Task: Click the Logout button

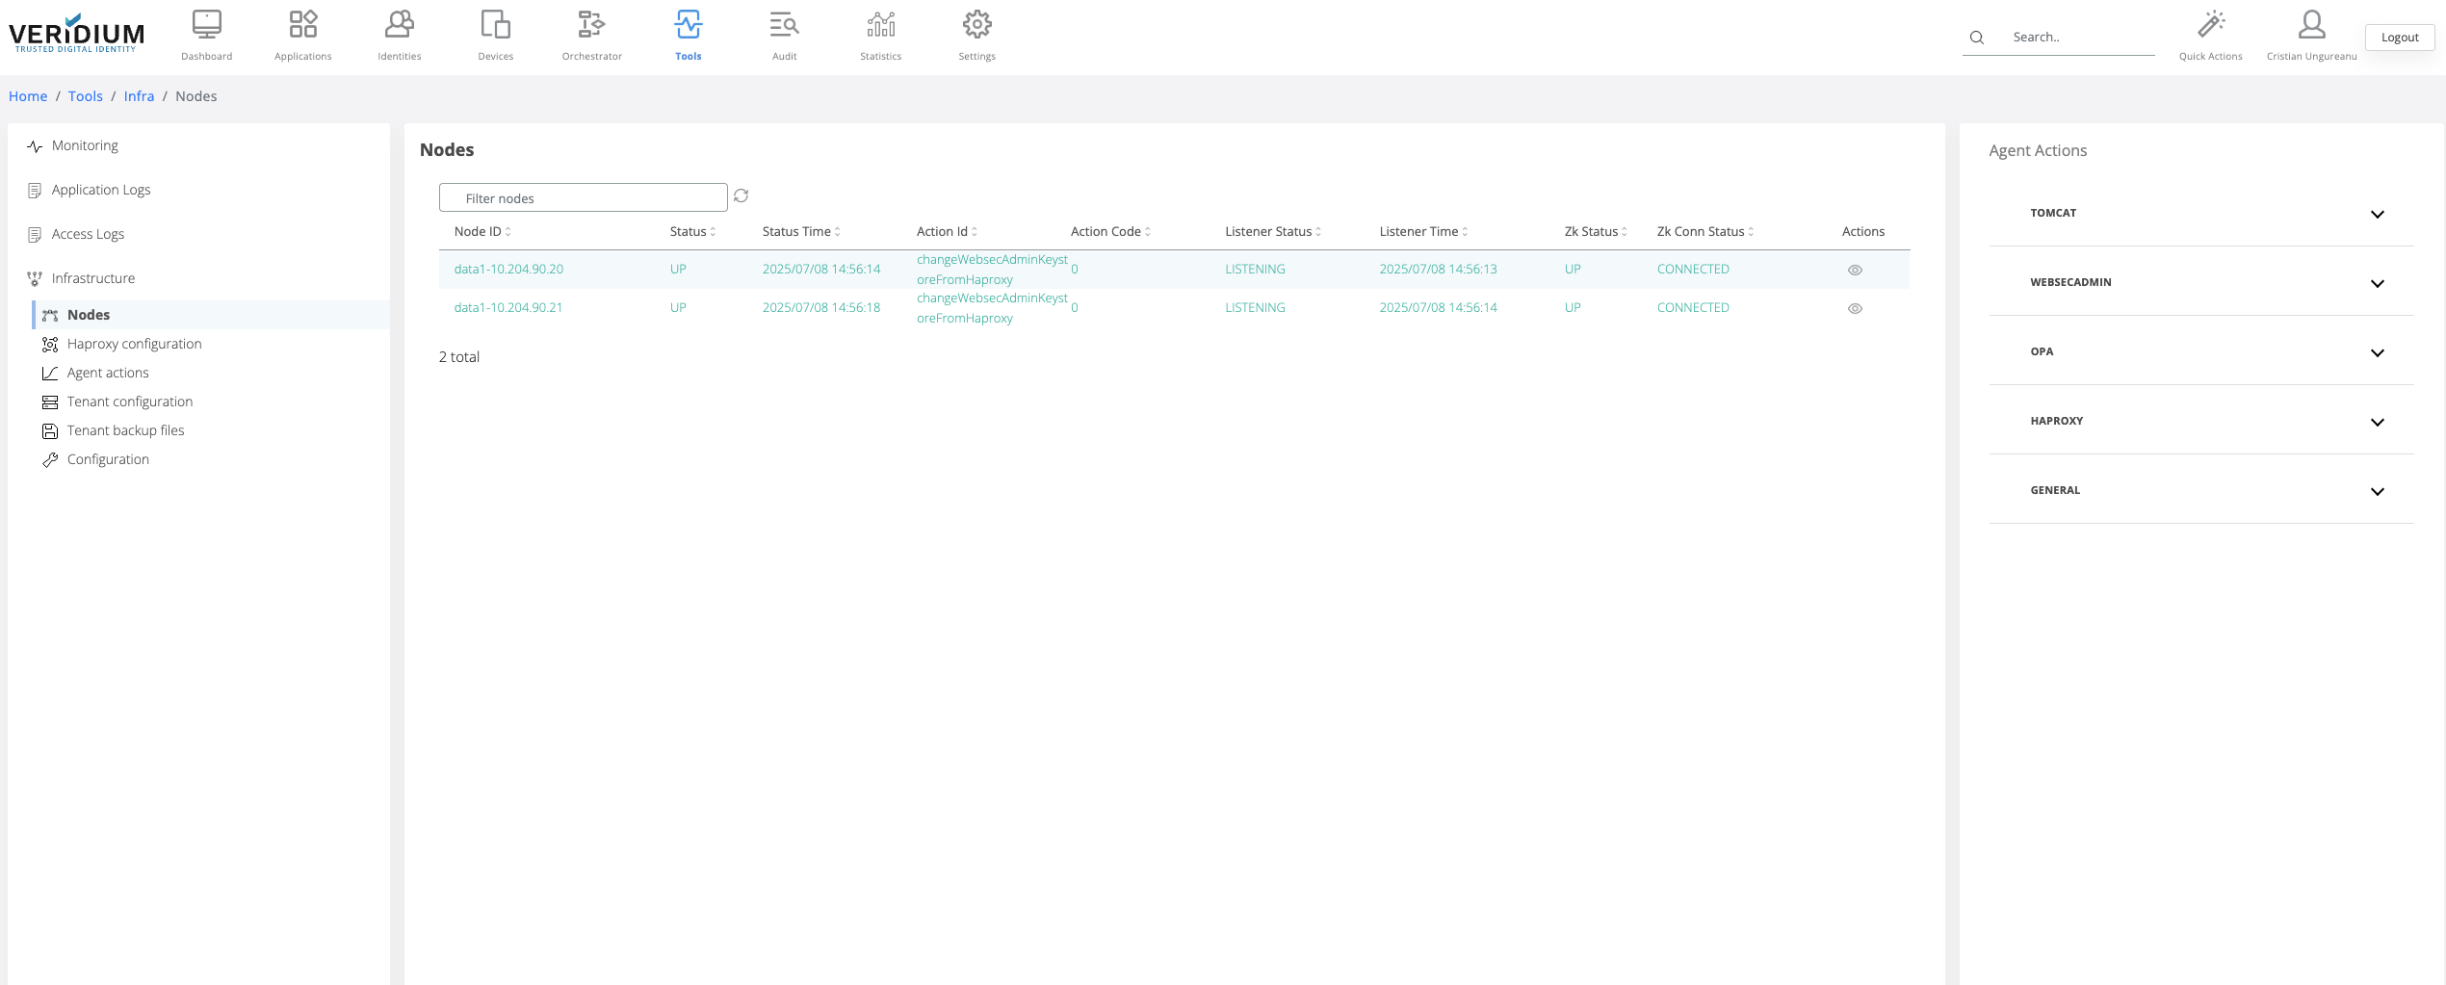Action: (2399, 38)
